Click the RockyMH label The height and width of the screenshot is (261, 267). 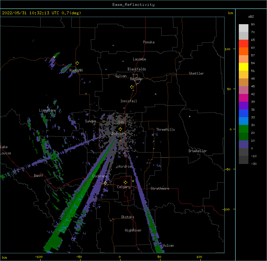[x=76, y=70]
